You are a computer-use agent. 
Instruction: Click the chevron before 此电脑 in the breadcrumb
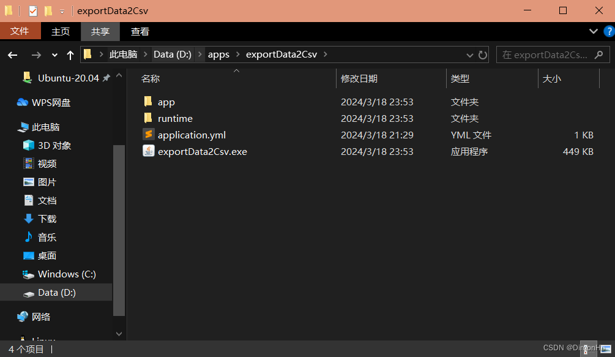pos(101,54)
